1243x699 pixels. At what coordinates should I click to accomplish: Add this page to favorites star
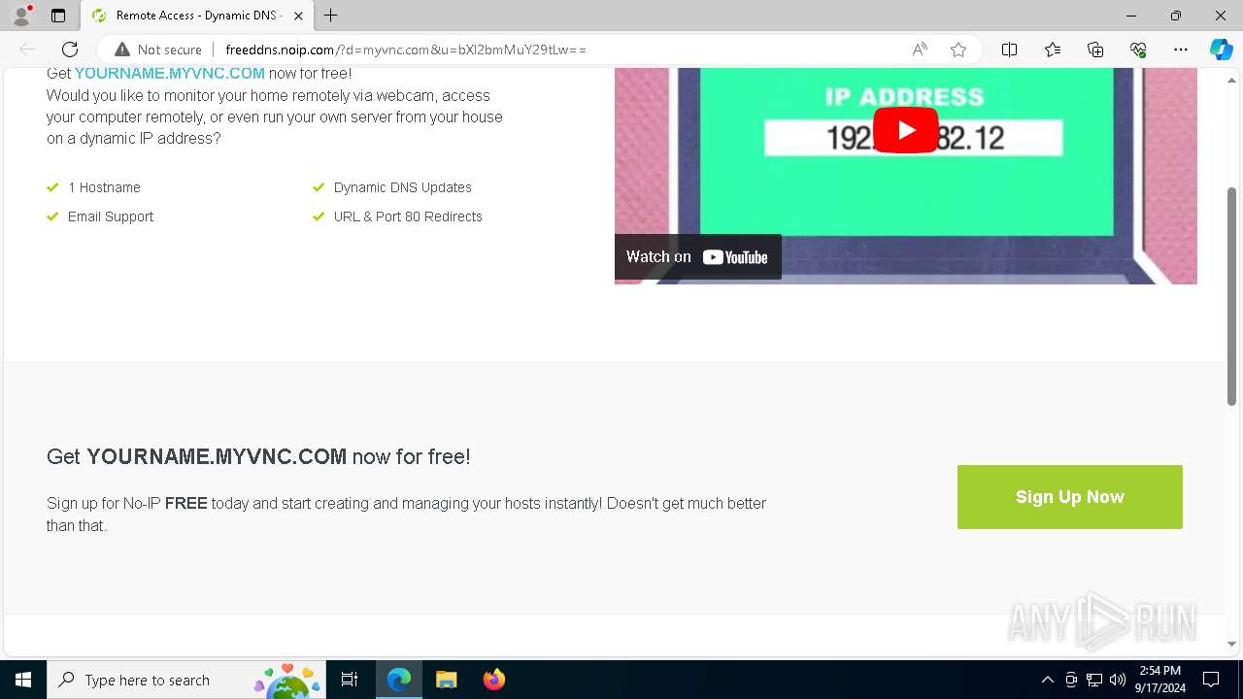[x=958, y=50]
